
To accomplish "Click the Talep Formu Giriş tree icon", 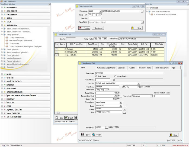I will [x=7, y=38].
